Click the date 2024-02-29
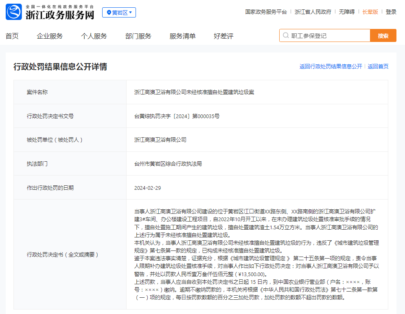The image size is (405, 314). click(147, 188)
